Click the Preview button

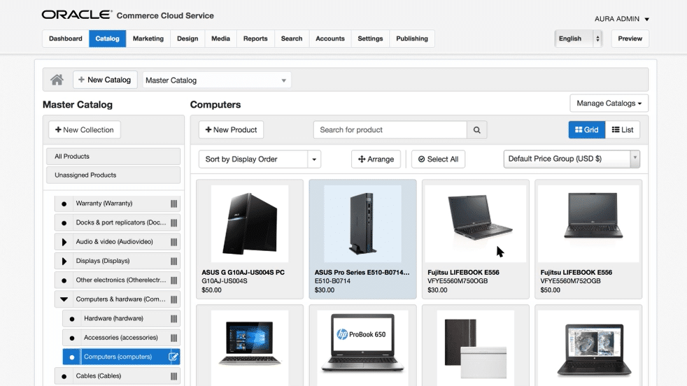pyautogui.click(x=630, y=38)
